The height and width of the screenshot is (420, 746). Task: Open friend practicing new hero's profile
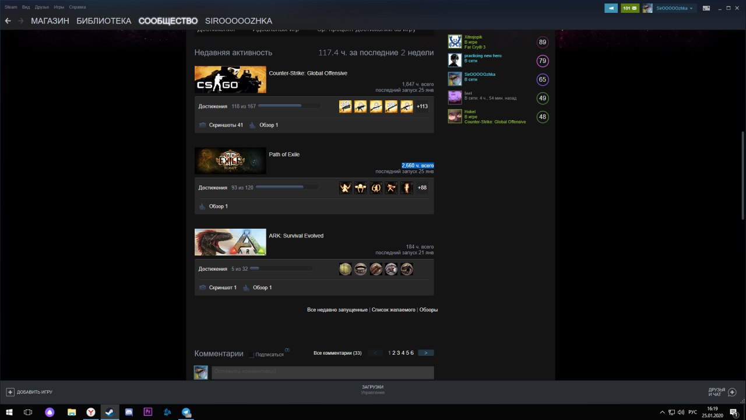point(483,55)
